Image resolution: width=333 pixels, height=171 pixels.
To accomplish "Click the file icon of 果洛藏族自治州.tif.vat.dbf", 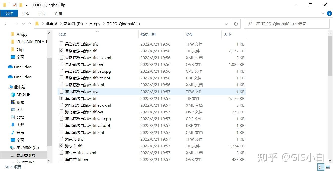I will coord(61,78).
